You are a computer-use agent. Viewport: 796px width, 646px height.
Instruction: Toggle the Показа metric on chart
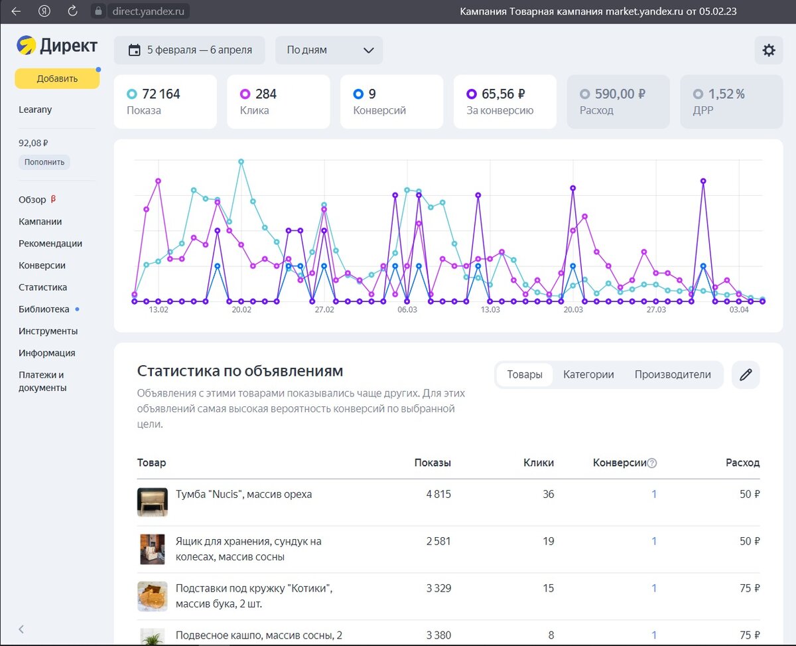coord(165,102)
